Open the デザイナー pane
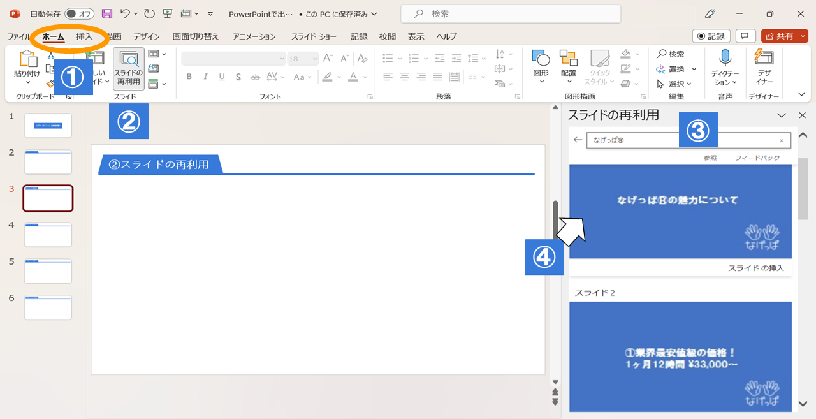The height and width of the screenshot is (419, 816). point(764,68)
